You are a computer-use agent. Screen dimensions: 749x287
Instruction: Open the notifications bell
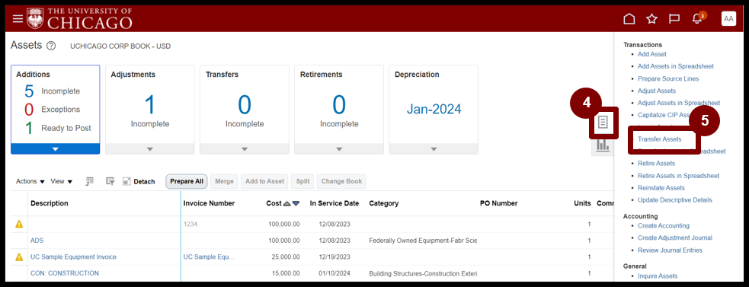pos(697,18)
